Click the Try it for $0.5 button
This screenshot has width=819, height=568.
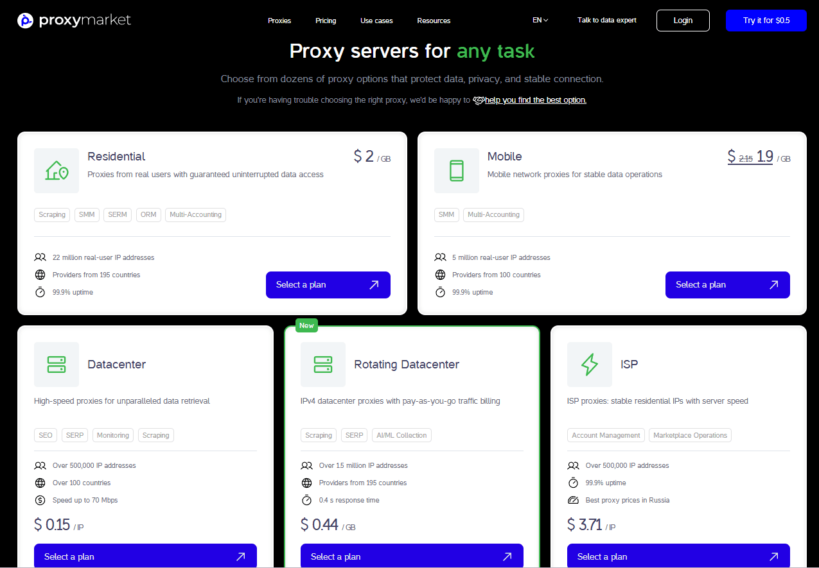(x=766, y=21)
